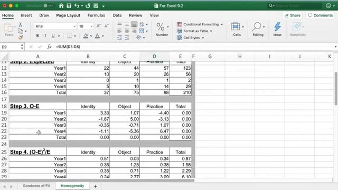
Task: Expand Cell Styles menu
Action: pos(190,37)
